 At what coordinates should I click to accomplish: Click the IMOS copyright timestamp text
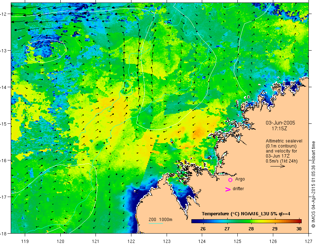[x=313, y=184]
